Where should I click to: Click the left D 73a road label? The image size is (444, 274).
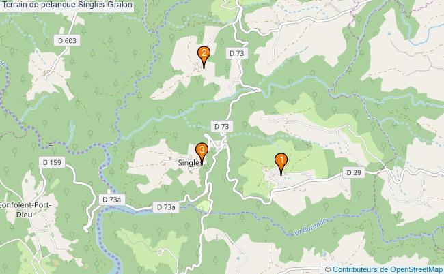tap(111, 200)
